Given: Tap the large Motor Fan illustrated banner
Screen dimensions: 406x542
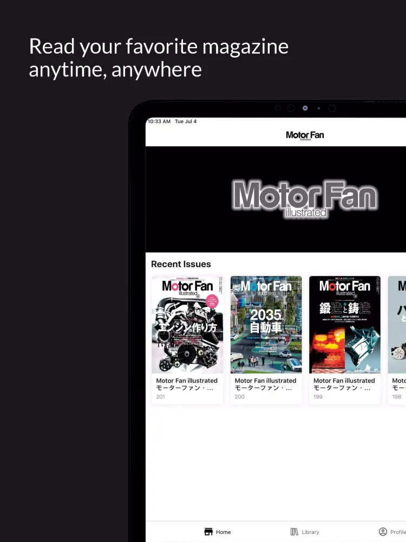Looking at the screenshot, I should click(x=305, y=199).
